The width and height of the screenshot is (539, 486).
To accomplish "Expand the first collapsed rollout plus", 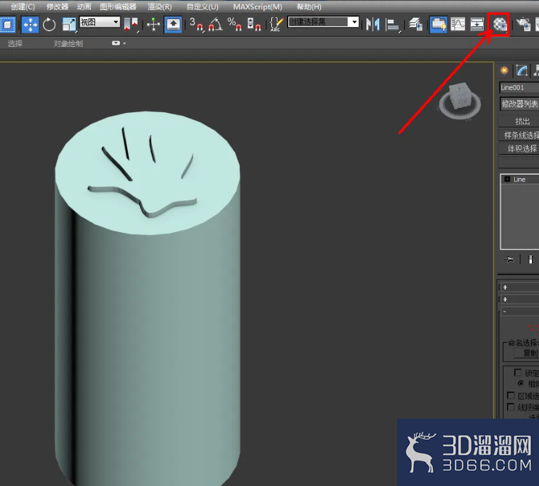I will pos(505,287).
